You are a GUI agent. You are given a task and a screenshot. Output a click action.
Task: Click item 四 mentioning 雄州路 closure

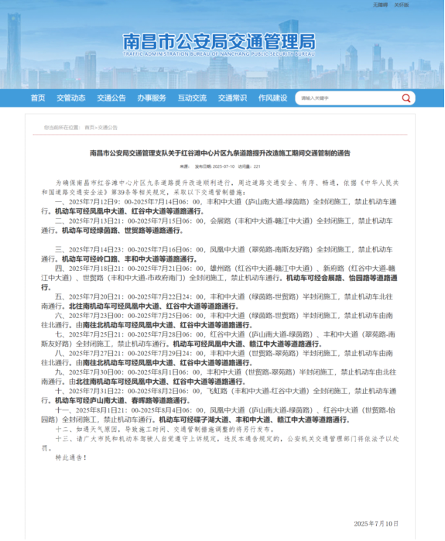coord(219,278)
